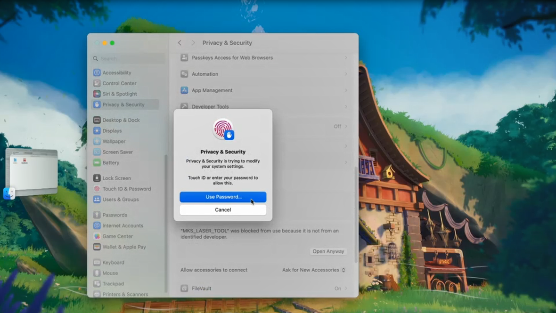Screen dimensions: 556x313
Task: Click the Control Center sidebar icon
Action: click(x=97, y=83)
